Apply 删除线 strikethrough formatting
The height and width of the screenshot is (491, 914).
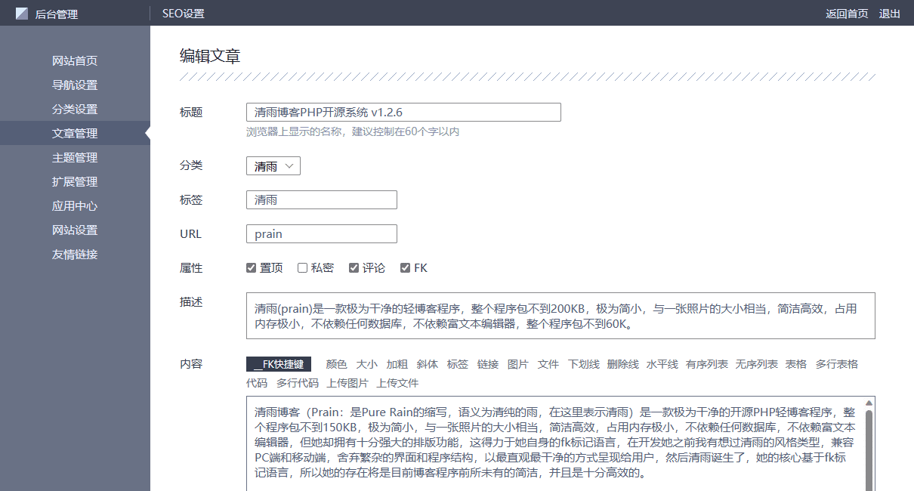point(623,364)
